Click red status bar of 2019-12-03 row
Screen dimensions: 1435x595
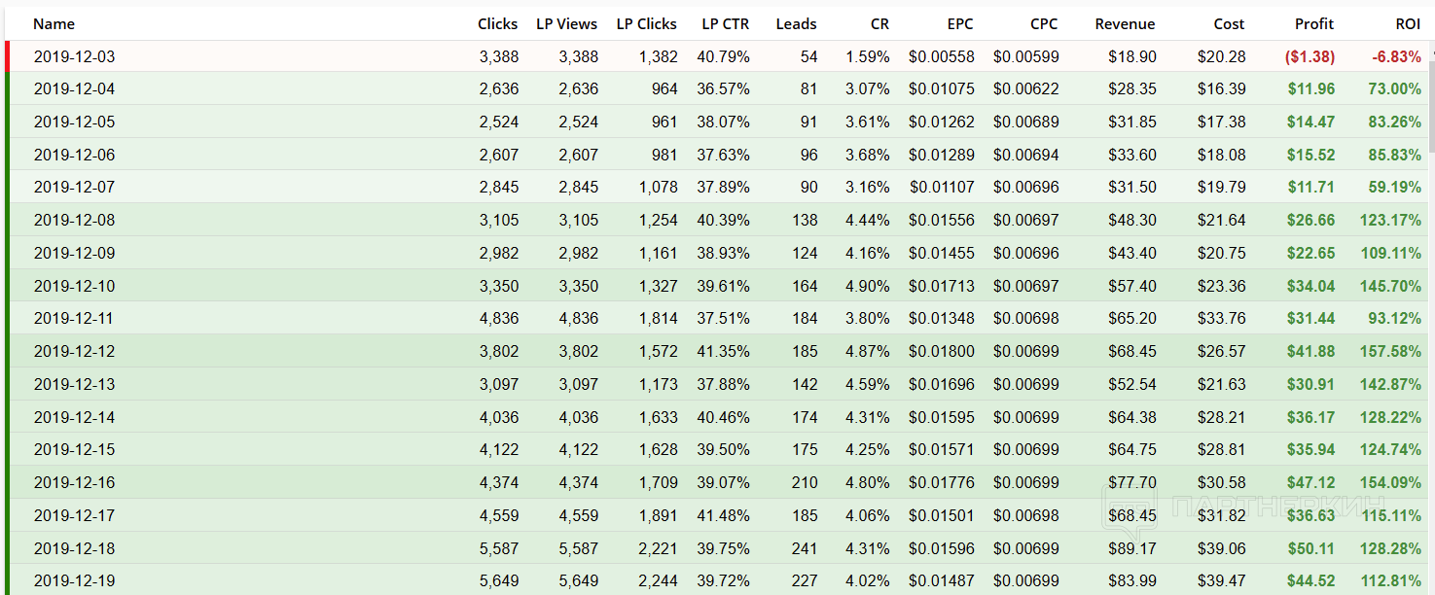click(x=7, y=56)
